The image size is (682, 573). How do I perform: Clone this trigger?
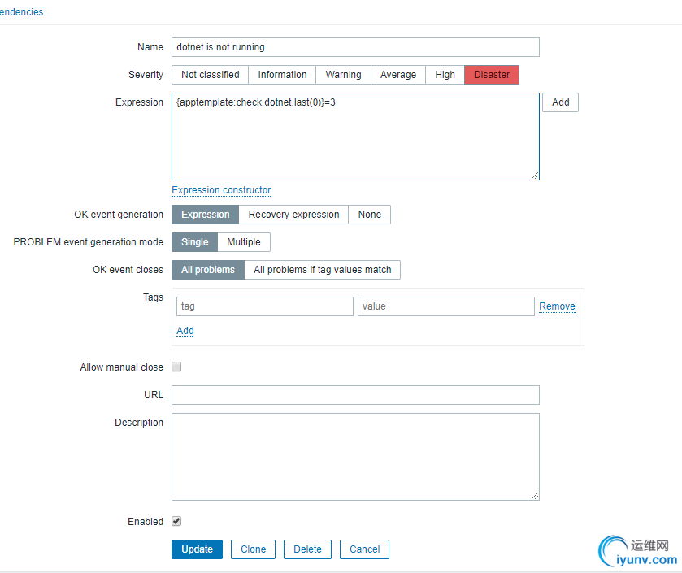pyautogui.click(x=253, y=549)
